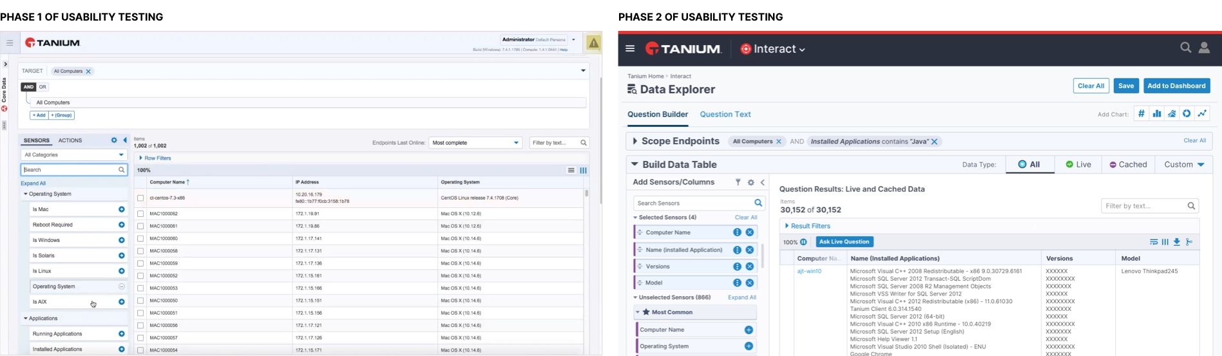Add a number (#) chart

(1141, 114)
